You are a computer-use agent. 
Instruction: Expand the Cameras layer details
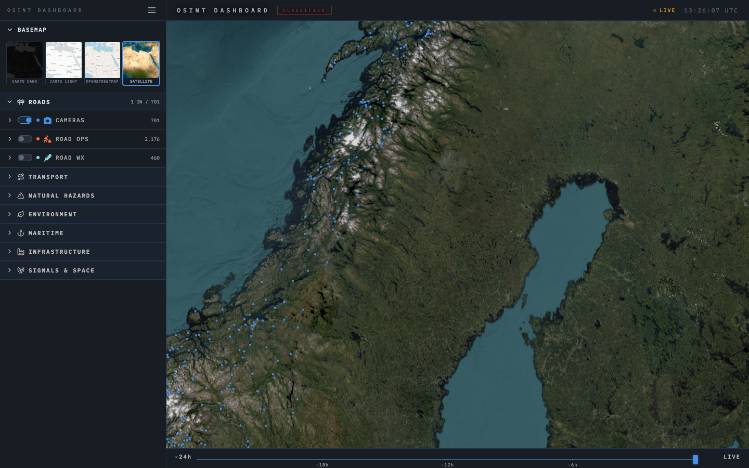(x=9, y=120)
